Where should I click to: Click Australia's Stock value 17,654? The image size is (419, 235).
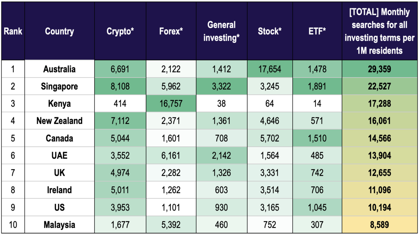270,69
